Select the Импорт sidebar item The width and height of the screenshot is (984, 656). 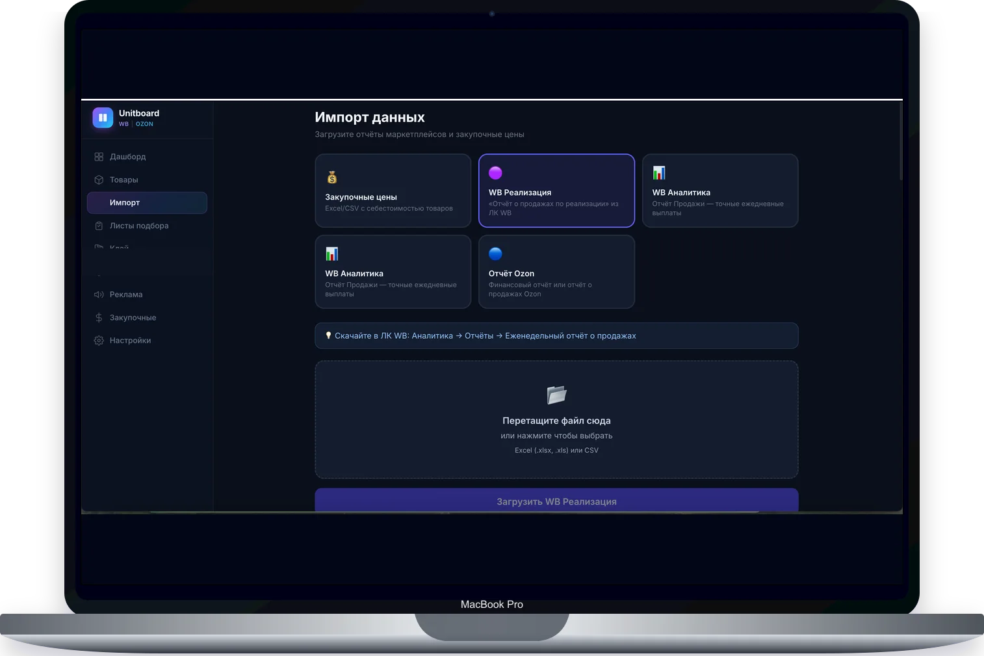(147, 203)
